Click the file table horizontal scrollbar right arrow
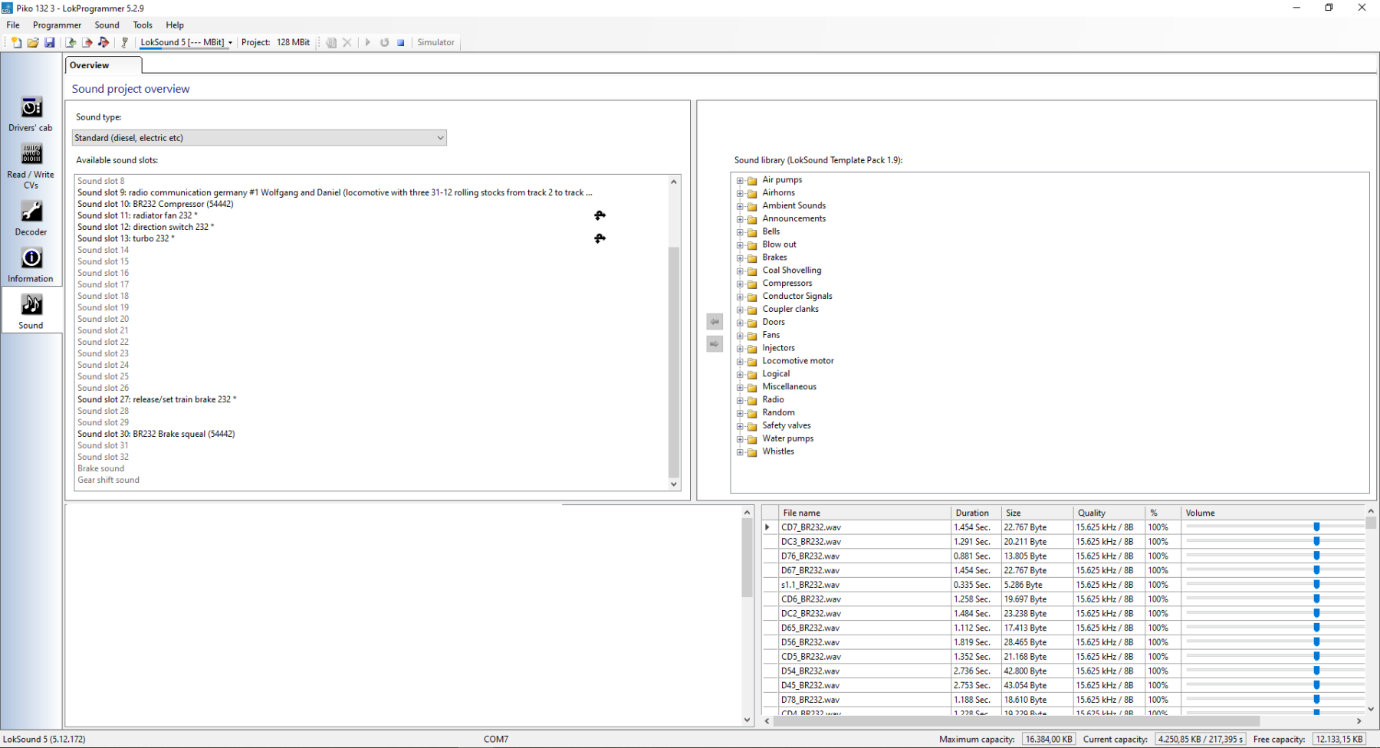The height and width of the screenshot is (748, 1380). [1359, 721]
